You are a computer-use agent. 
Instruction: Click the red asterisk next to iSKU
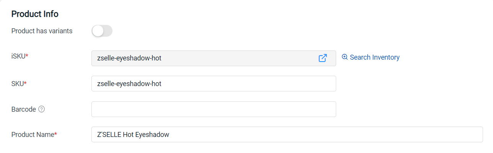[x=27, y=56]
